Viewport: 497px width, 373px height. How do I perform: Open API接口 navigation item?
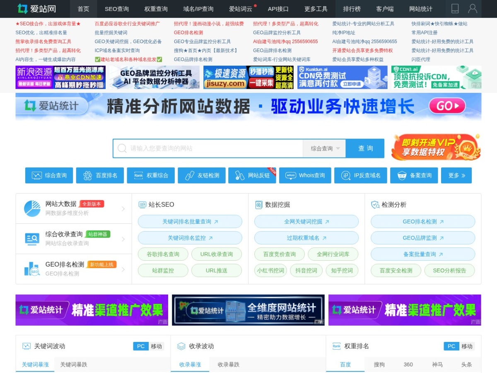pos(278,9)
